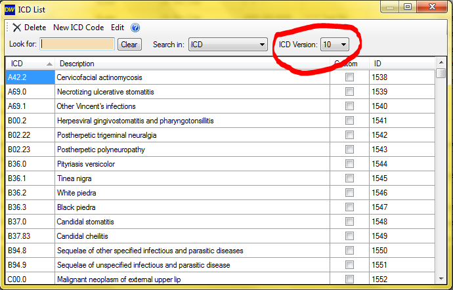Click the B36.3 code cell
The image size is (453, 290).
(30, 207)
